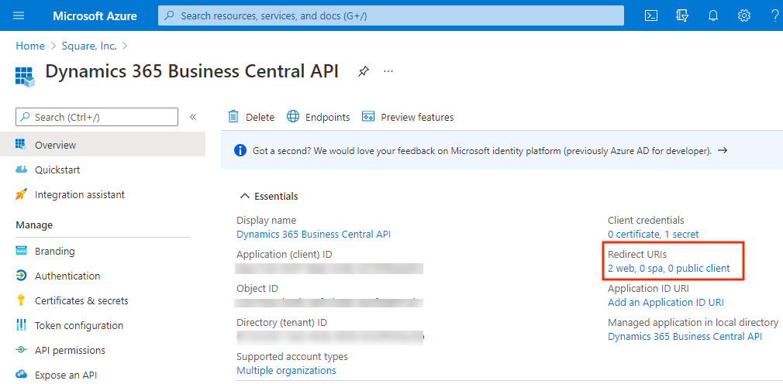Click the API permissions icon
783x384 pixels.
(21, 350)
